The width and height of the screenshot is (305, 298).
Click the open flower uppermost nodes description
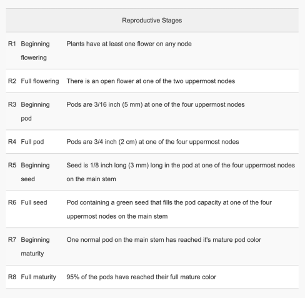click(151, 81)
